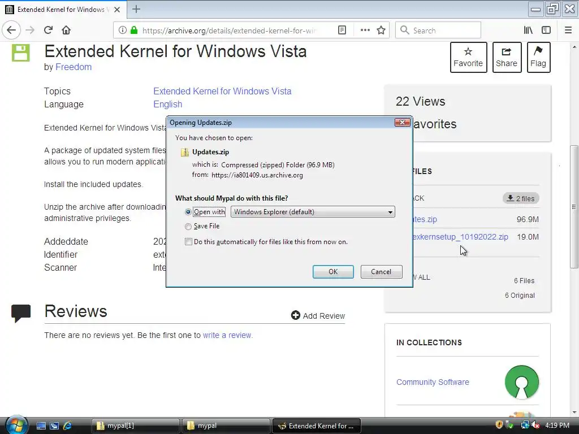Flag this archive item
The height and width of the screenshot is (434, 579).
(538, 57)
